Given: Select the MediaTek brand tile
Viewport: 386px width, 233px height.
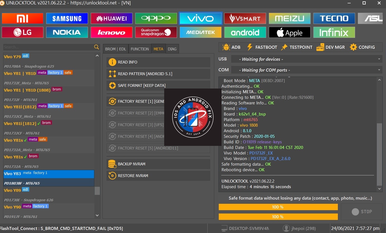Looking at the screenshot, I should click(201, 32).
